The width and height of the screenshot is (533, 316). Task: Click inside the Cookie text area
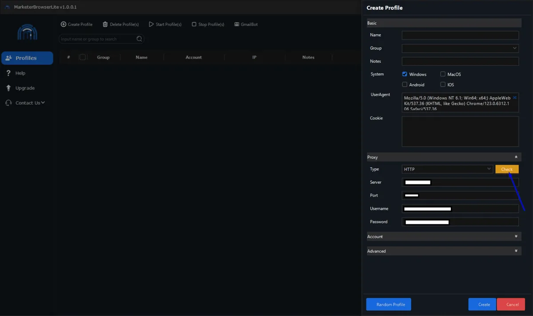coord(460,131)
